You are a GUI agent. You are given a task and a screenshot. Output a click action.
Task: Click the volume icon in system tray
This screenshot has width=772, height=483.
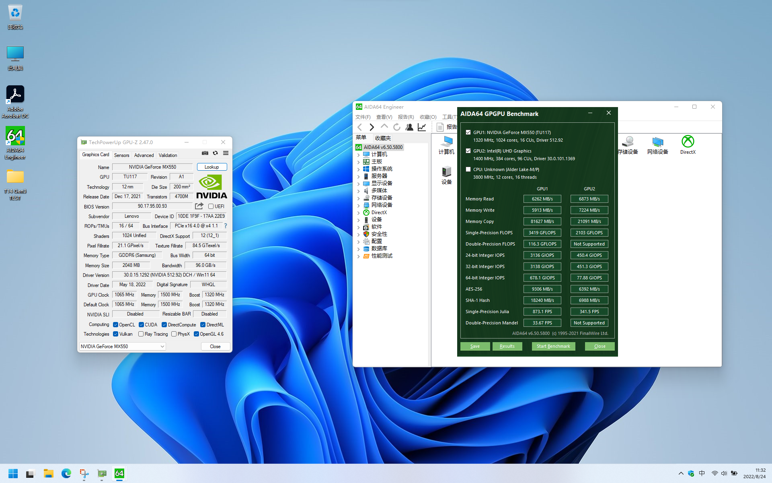(724, 473)
